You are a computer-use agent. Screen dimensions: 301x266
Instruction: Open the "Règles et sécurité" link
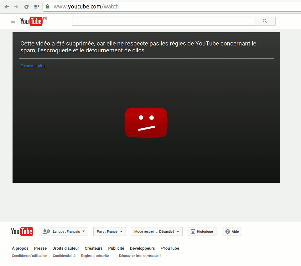[x=95, y=256]
